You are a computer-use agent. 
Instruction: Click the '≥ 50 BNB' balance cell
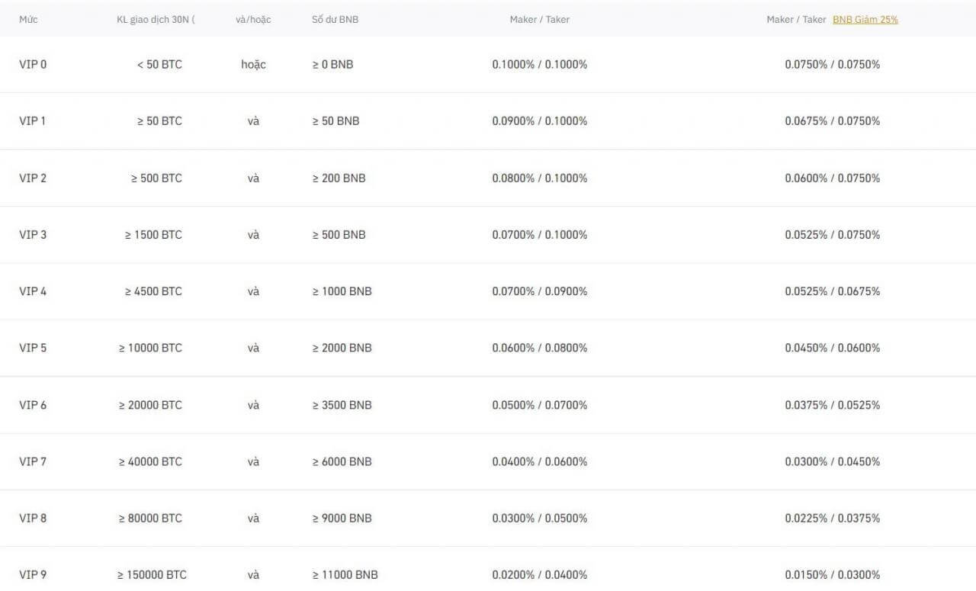point(335,121)
